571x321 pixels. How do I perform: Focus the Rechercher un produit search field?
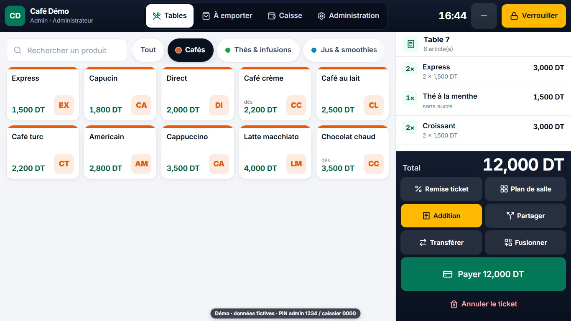pos(67,50)
